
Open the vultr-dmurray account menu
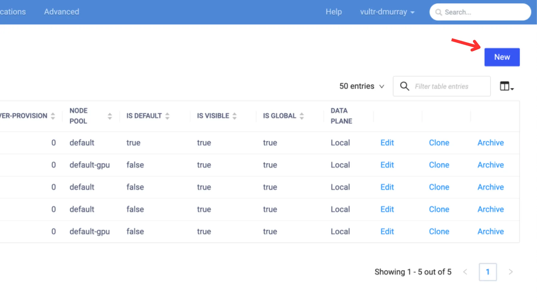click(387, 12)
